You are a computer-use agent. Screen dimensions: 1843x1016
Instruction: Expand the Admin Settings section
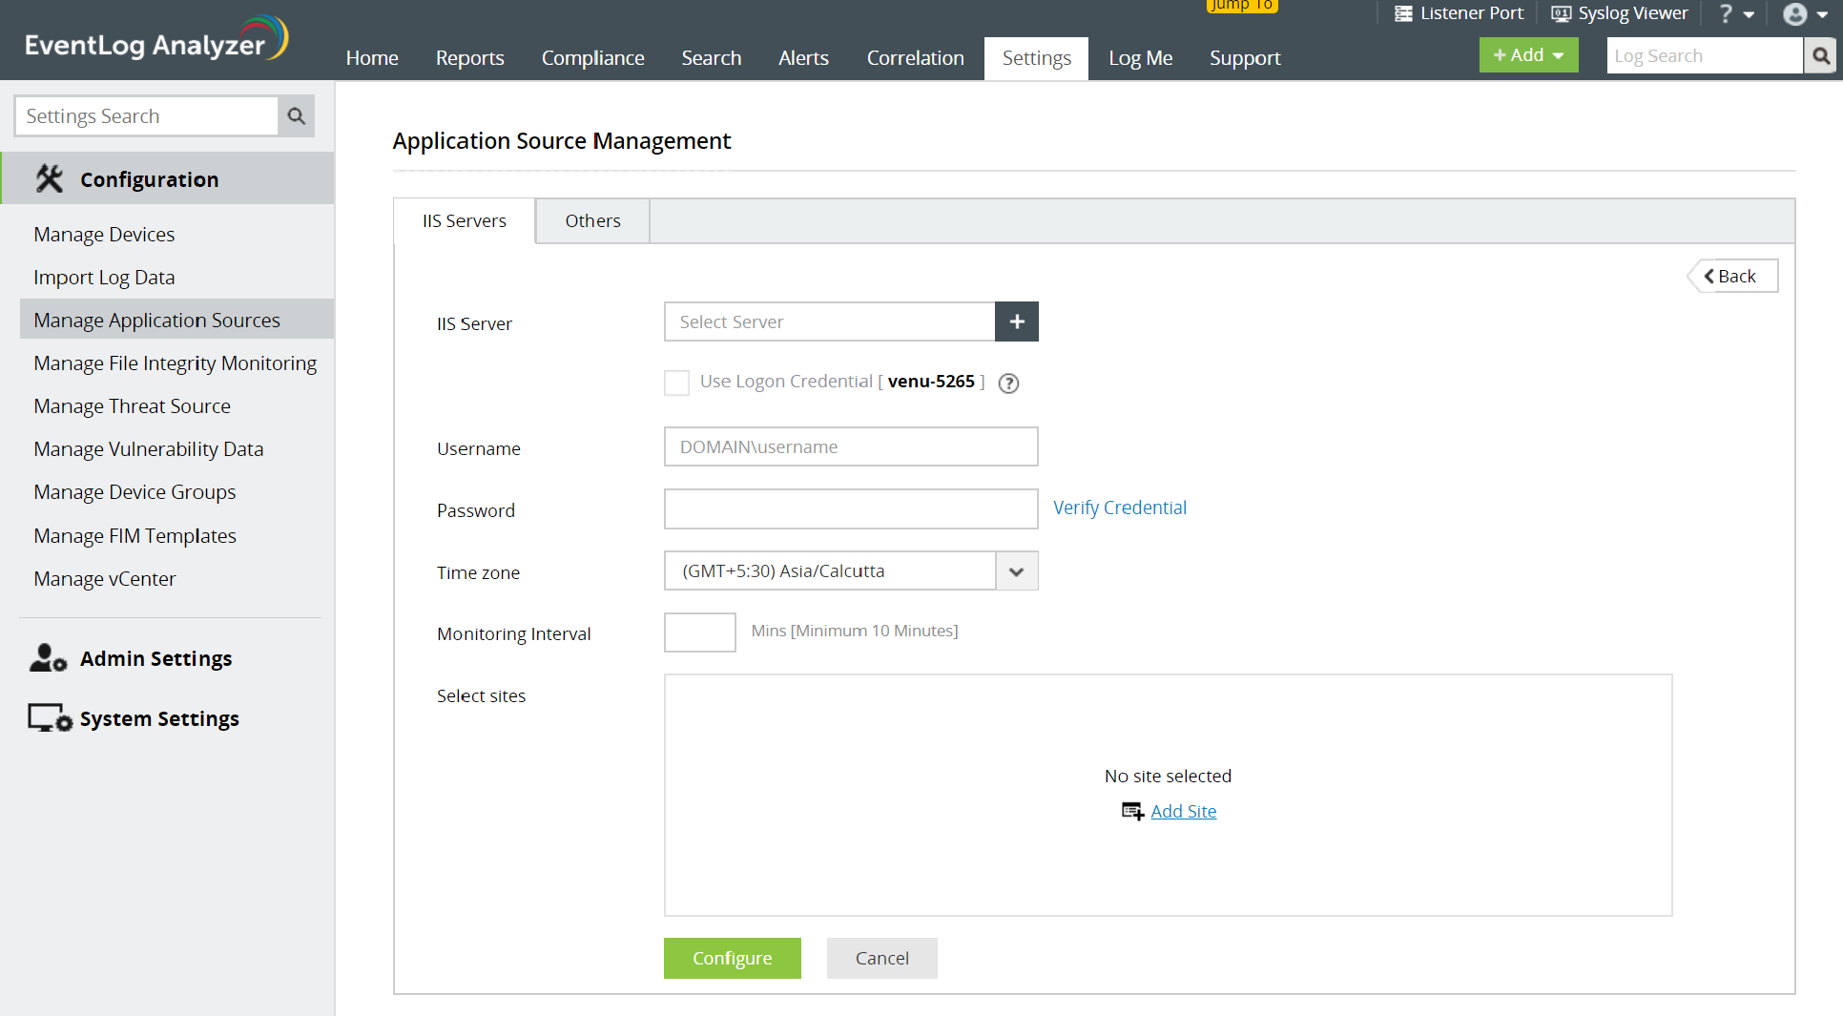click(x=155, y=658)
